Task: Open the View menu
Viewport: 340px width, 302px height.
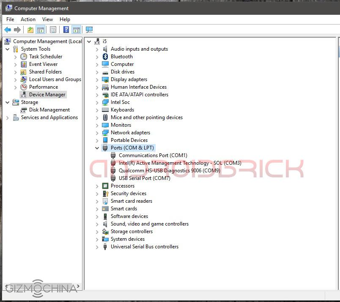Action: tap(47, 19)
